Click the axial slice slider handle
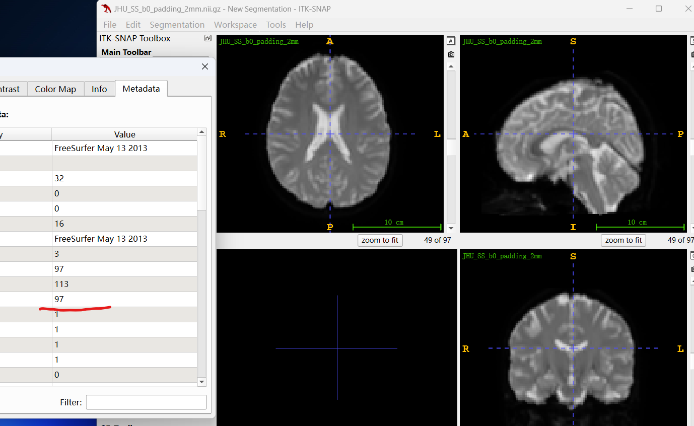The width and height of the screenshot is (694, 426). click(451, 148)
